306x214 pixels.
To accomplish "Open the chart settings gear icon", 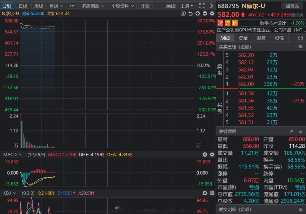I will (212, 13).
